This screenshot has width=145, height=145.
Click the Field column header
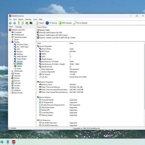(x=52, y=43)
